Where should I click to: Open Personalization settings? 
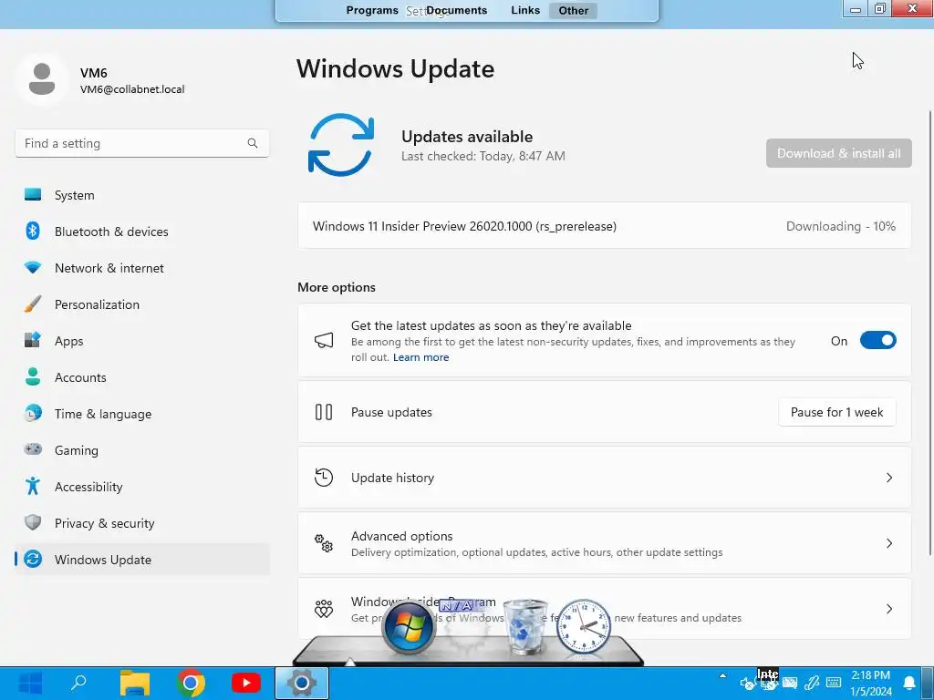[x=141, y=304]
